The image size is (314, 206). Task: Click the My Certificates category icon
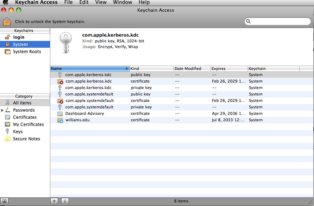pyautogui.click(x=8, y=125)
